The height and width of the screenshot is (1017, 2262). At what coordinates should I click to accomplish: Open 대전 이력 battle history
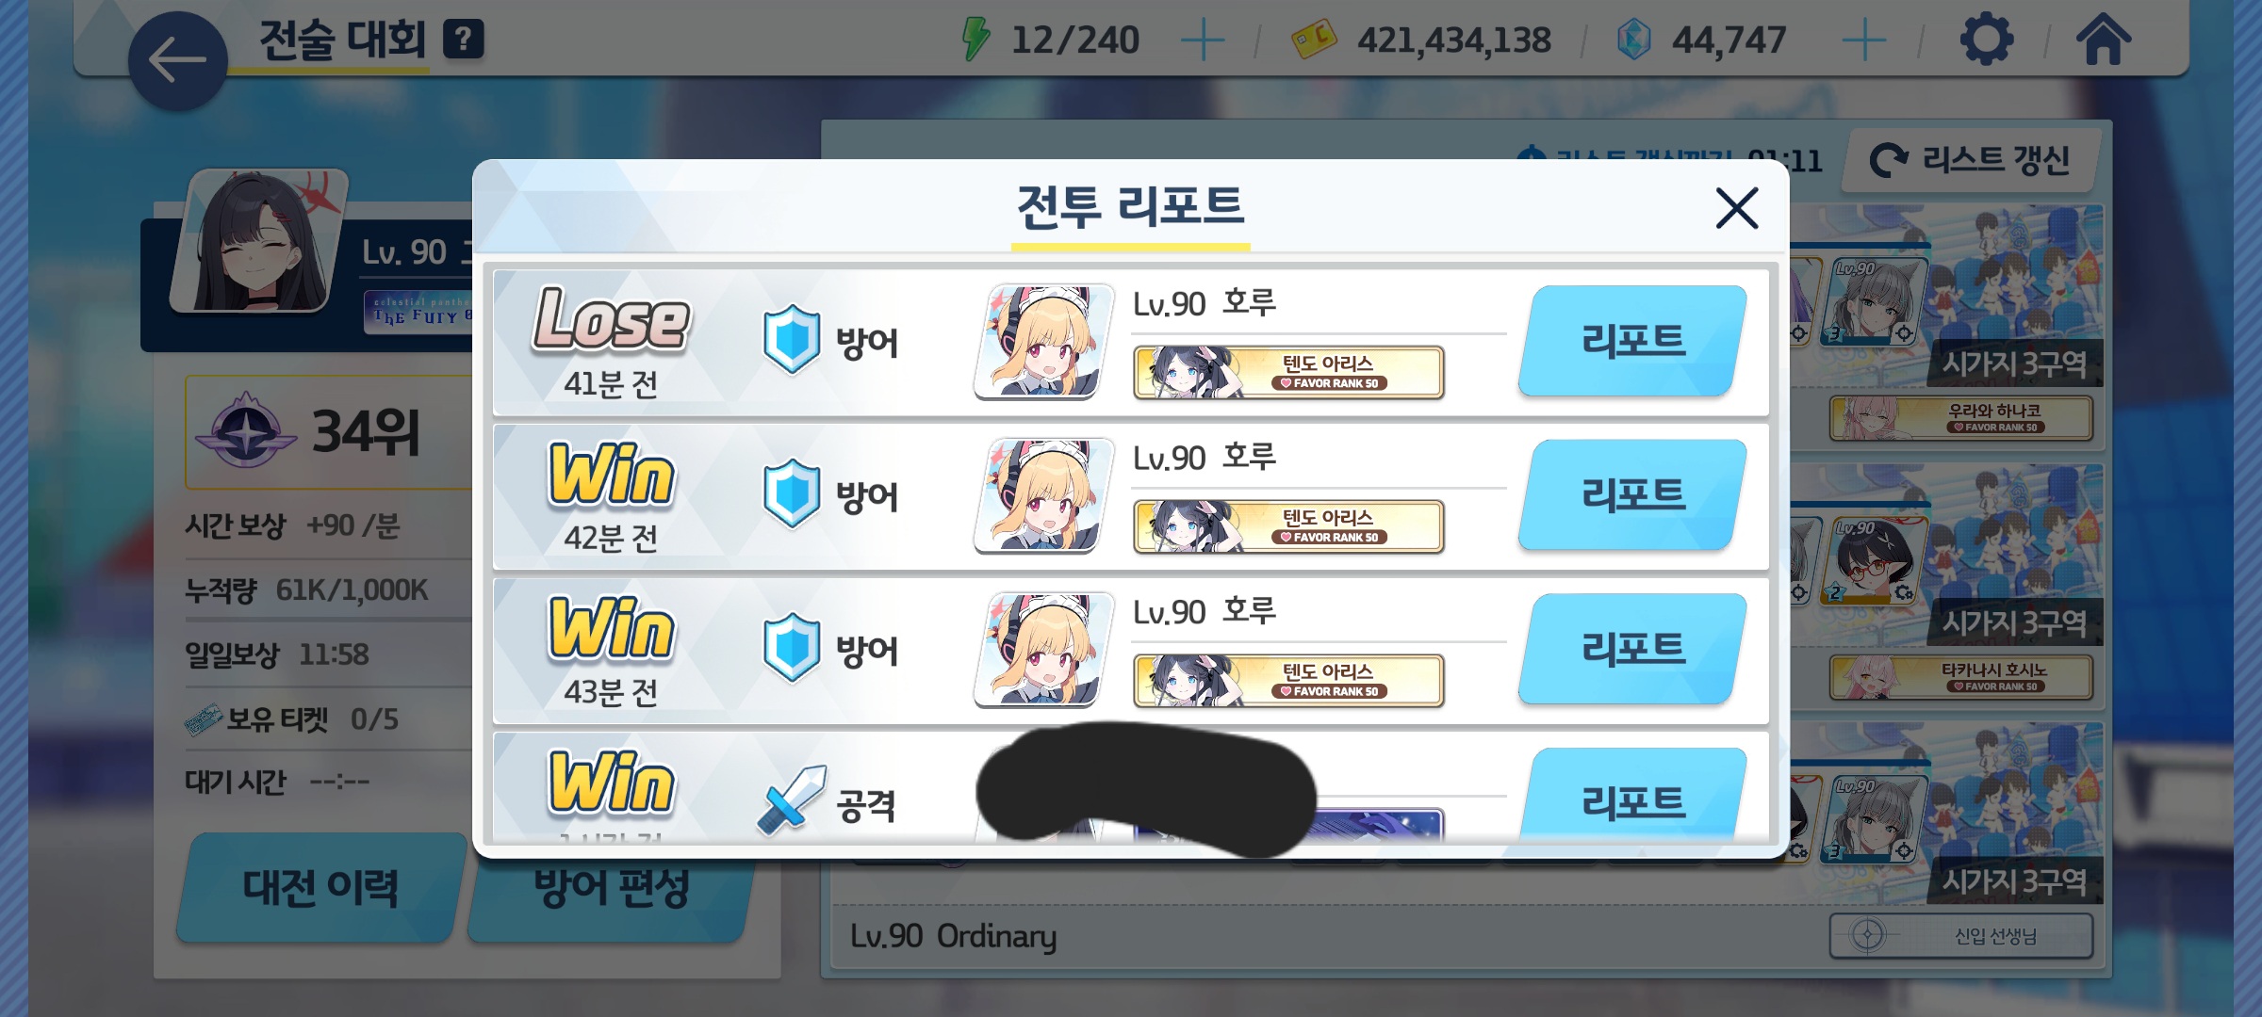pos(320,887)
